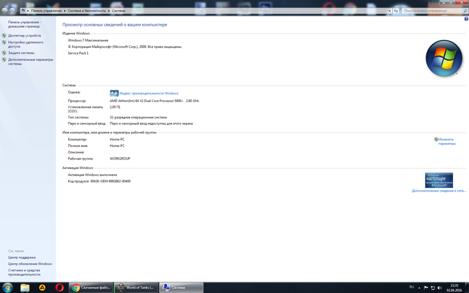
Task: Click the Back navigation arrow button
Action: point(5,11)
